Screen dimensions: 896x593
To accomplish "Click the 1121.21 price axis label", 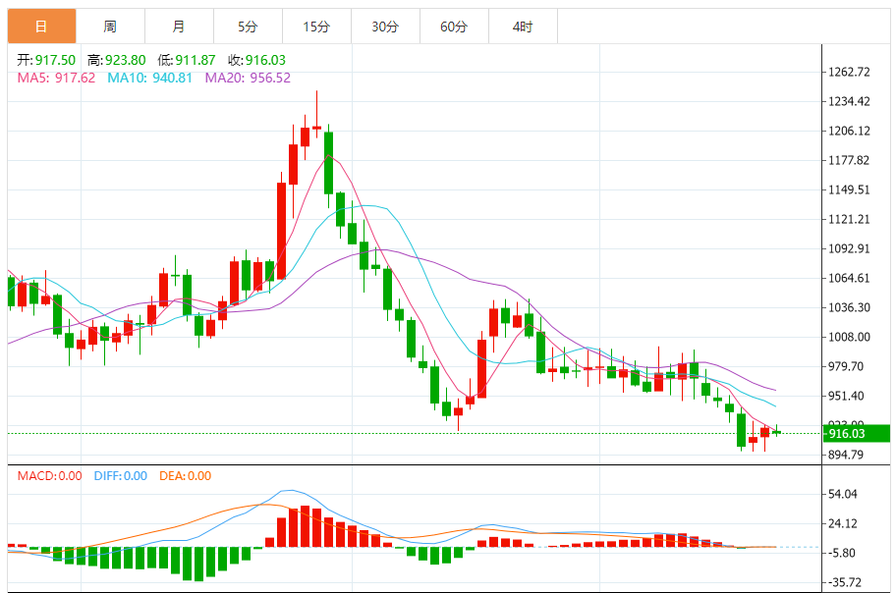I will pyautogui.click(x=849, y=219).
